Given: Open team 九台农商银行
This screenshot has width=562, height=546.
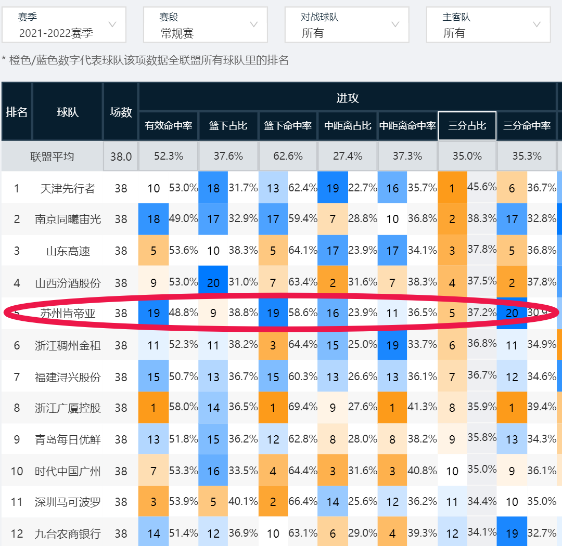Looking at the screenshot, I should 68,534.
